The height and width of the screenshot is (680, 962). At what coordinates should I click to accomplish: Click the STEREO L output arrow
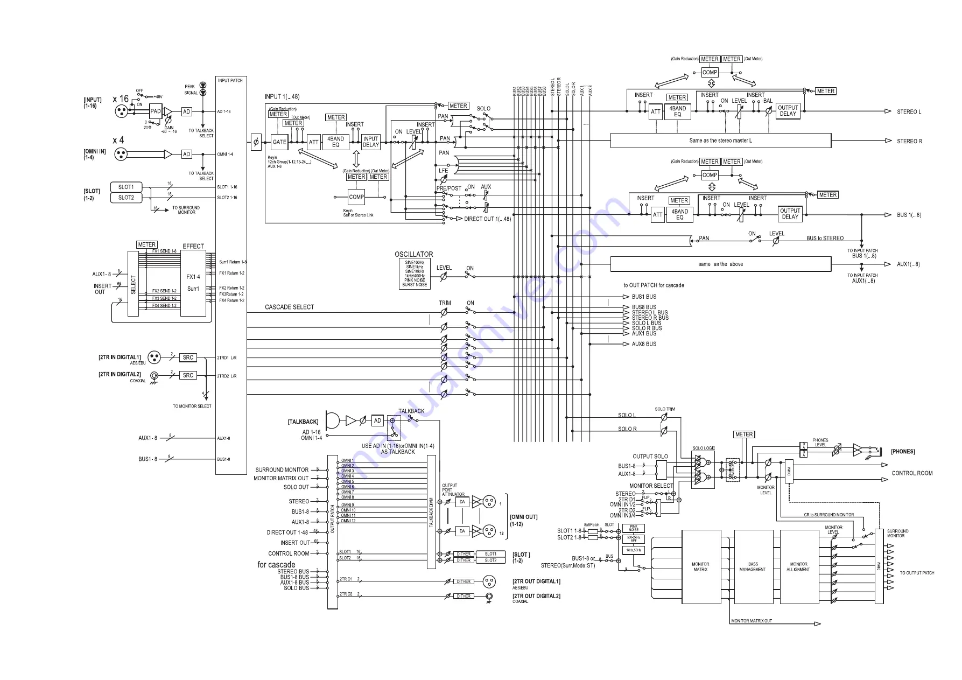pyautogui.click(x=888, y=111)
